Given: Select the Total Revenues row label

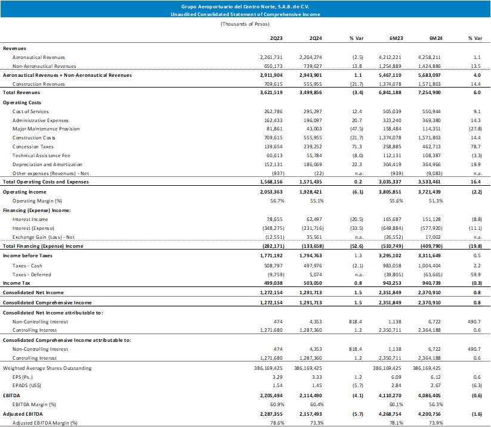Looking at the screenshot, I should (x=21, y=93).
